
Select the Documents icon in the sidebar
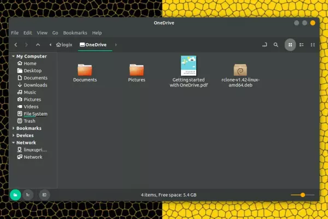[20, 78]
